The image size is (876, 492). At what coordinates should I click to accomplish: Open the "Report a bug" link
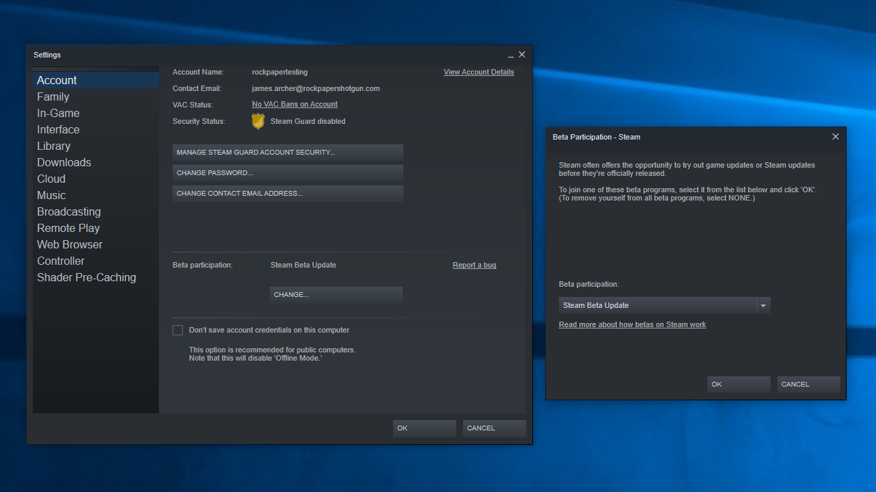474,265
